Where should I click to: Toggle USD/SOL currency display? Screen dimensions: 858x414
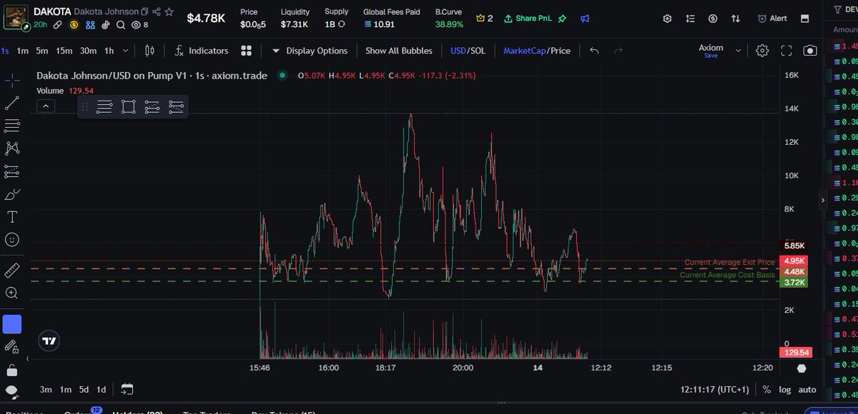tap(467, 51)
